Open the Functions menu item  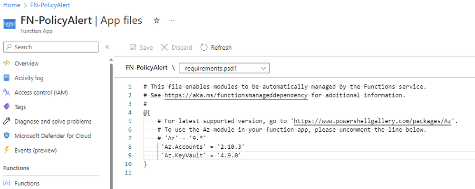[27, 183]
